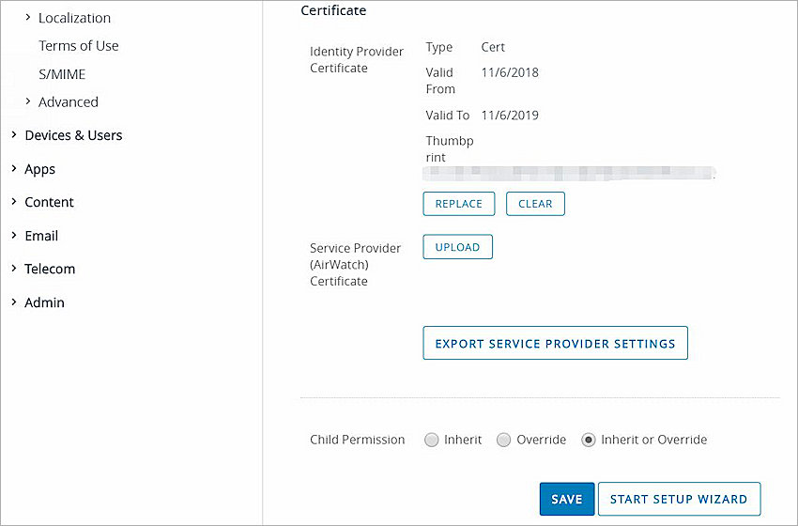Select the Inherit radio button
This screenshot has height=526, width=798.
click(432, 440)
